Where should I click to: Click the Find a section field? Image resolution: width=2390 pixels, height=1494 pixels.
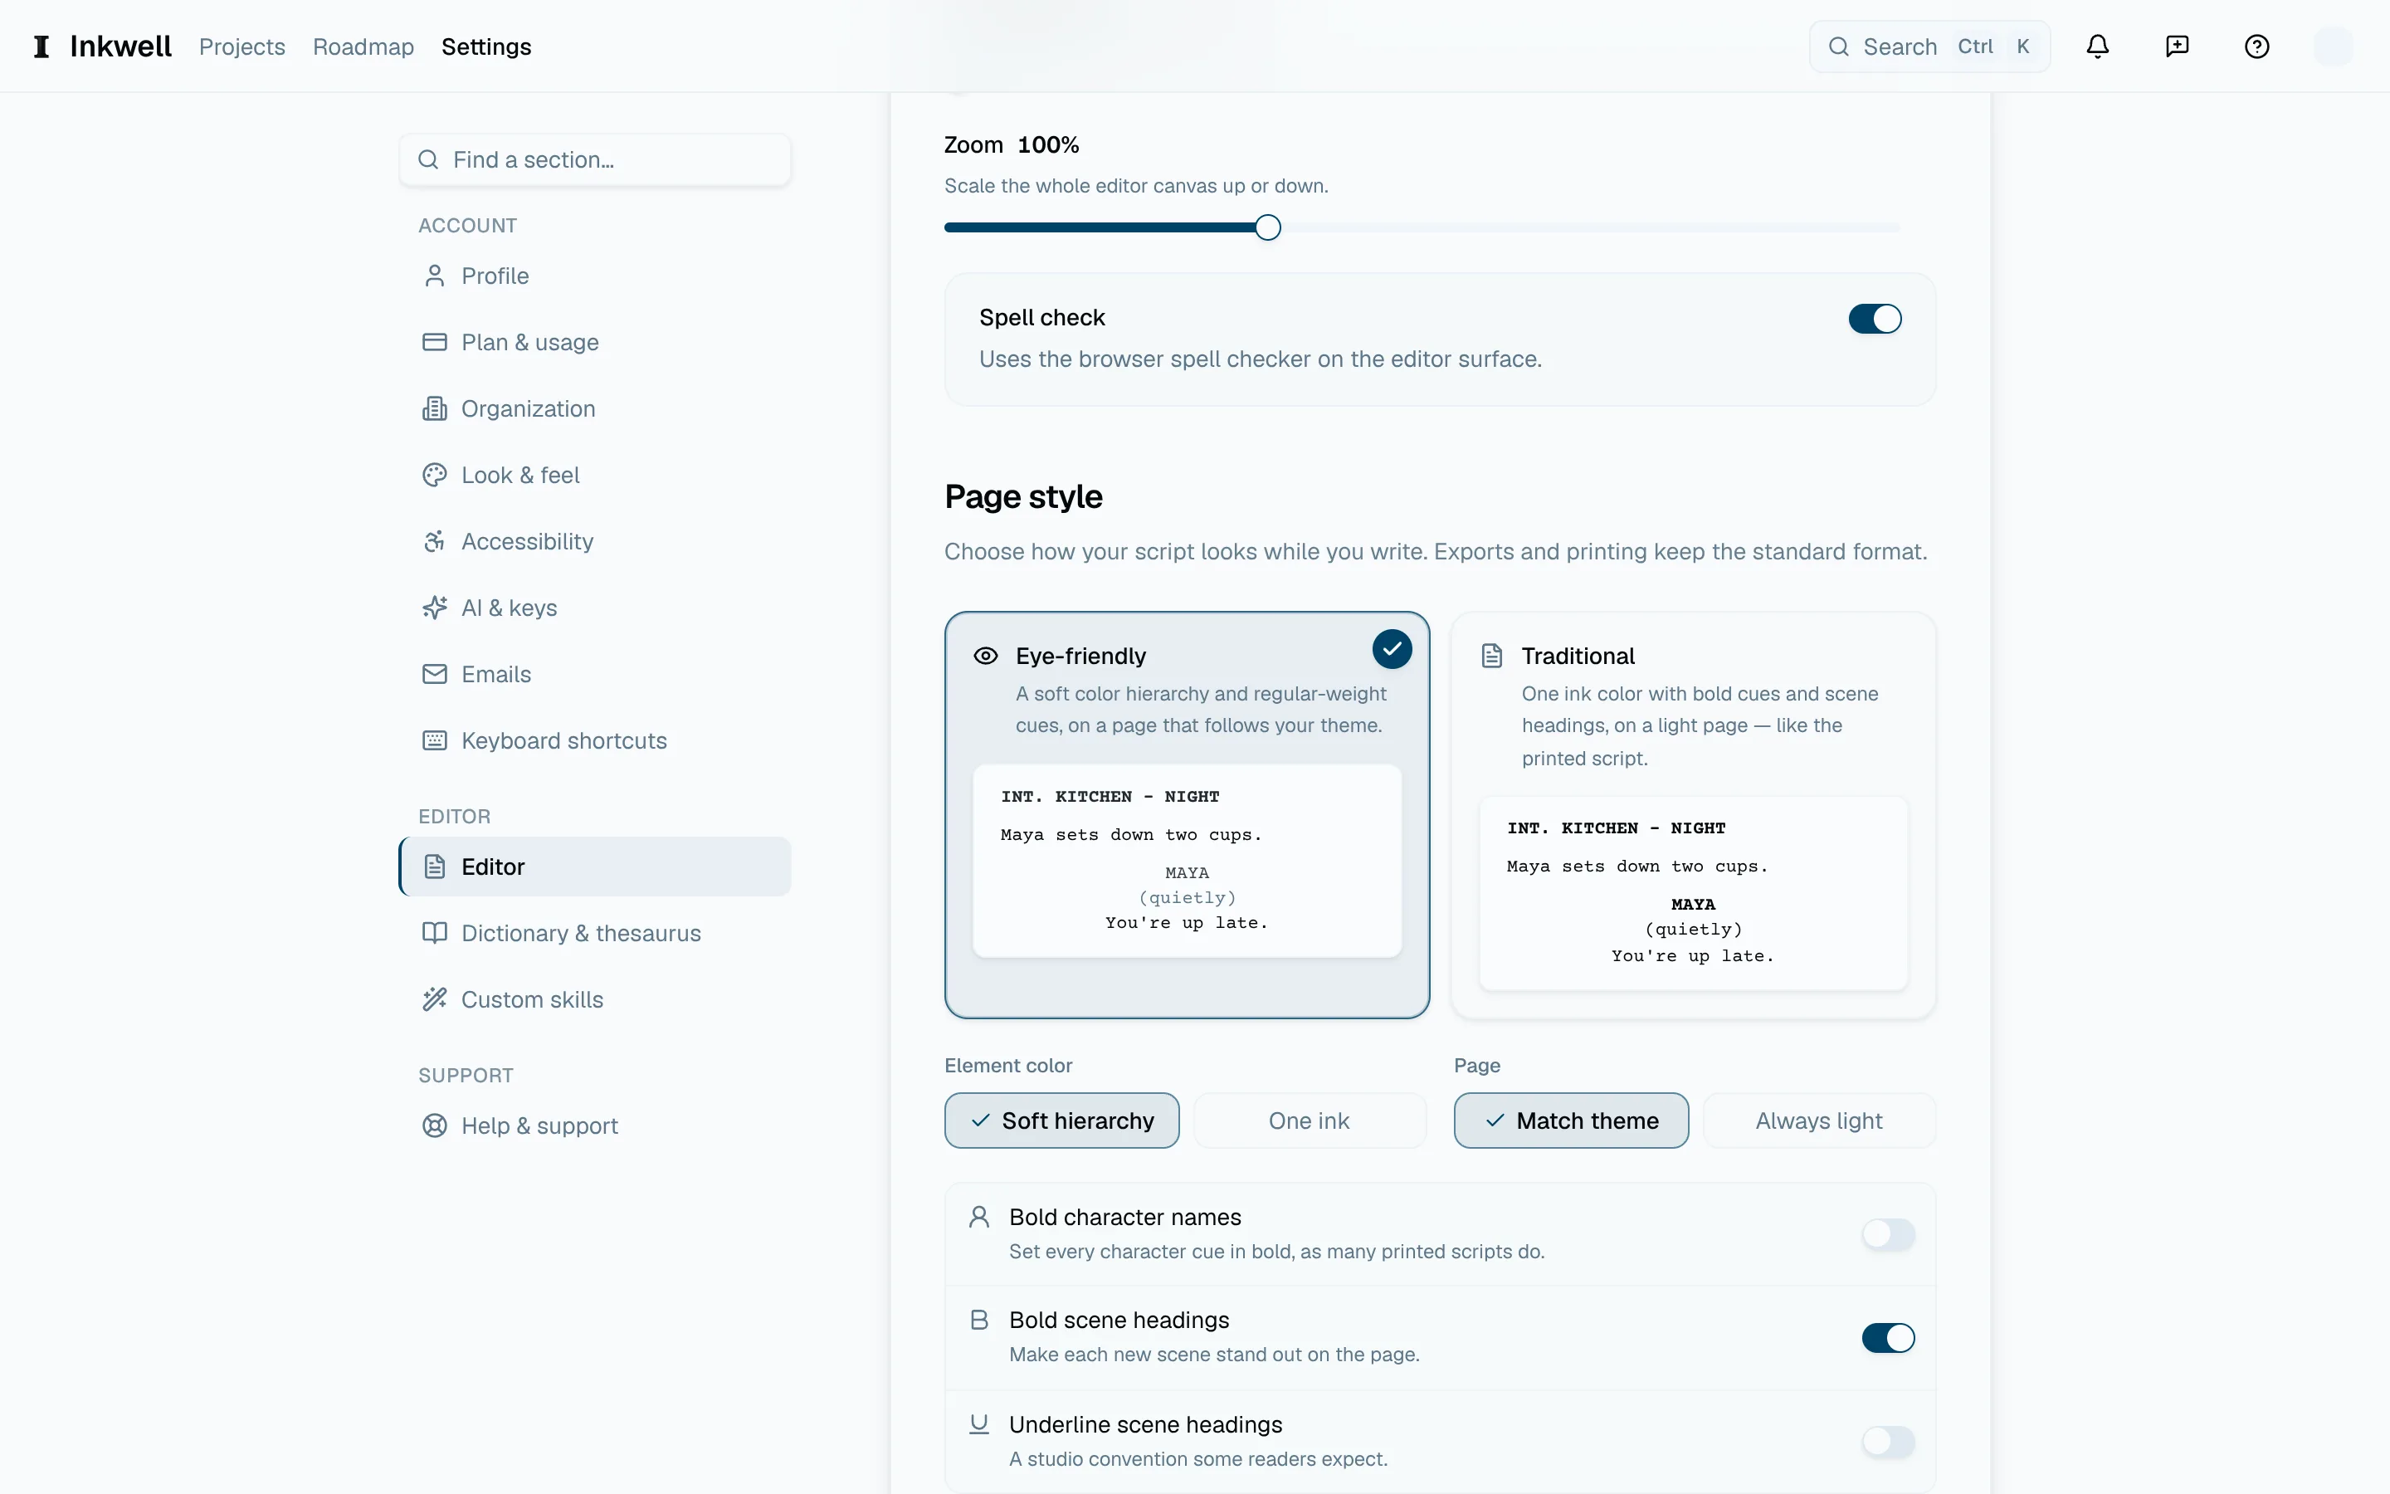pyautogui.click(x=594, y=159)
